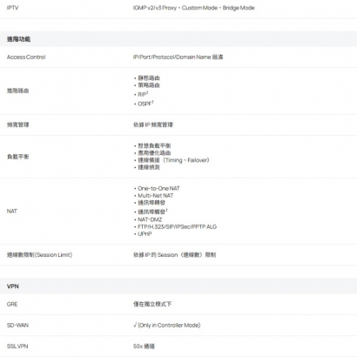This screenshot has width=357, height=357.
Task: Click the 'Multi-Net NAT' bullet item
Action: [x=155, y=195]
